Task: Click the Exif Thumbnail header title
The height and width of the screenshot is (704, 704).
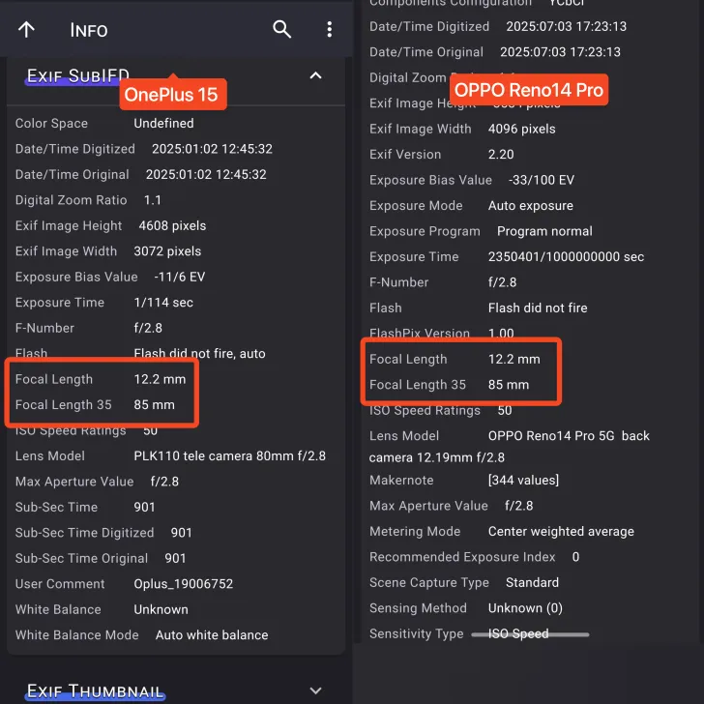Action: (95, 690)
